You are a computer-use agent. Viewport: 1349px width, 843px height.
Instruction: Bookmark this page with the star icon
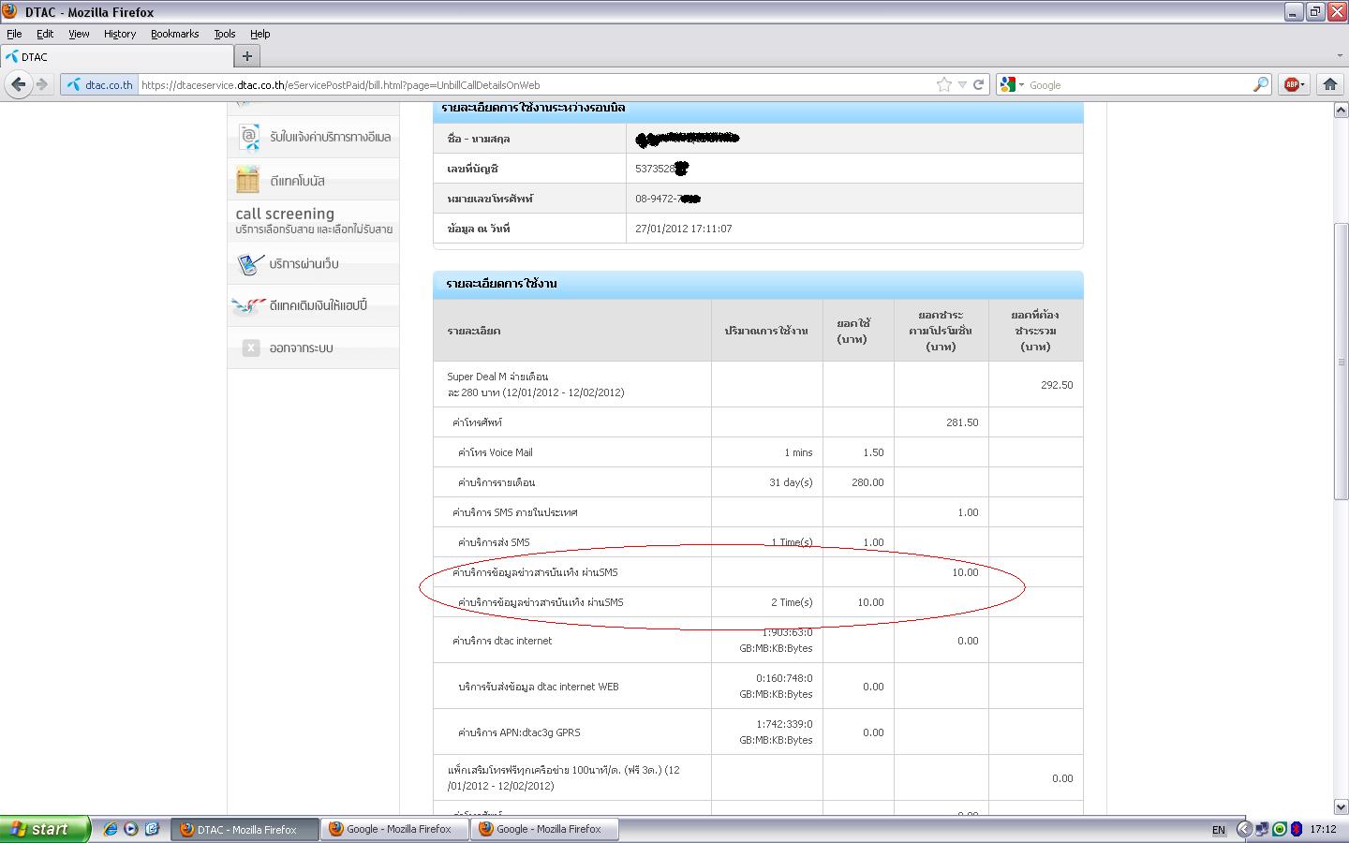(x=943, y=84)
